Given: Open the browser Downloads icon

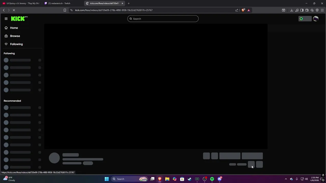Looking at the screenshot, I should point(292,10).
